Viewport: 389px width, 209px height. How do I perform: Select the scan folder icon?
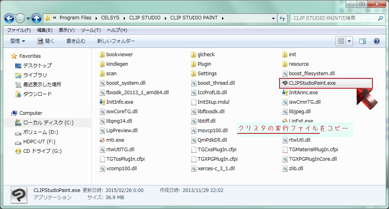[102, 73]
